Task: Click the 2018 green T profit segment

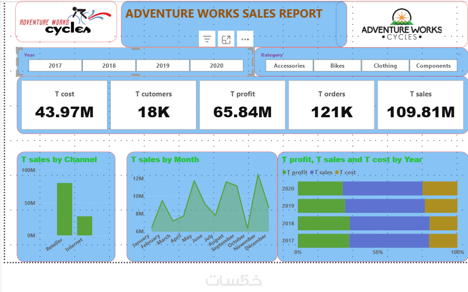Action: tap(324, 223)
